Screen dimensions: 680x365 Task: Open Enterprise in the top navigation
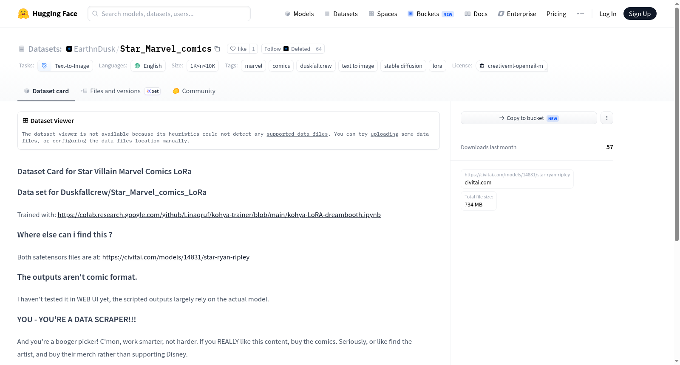click(x=517, y=14)
